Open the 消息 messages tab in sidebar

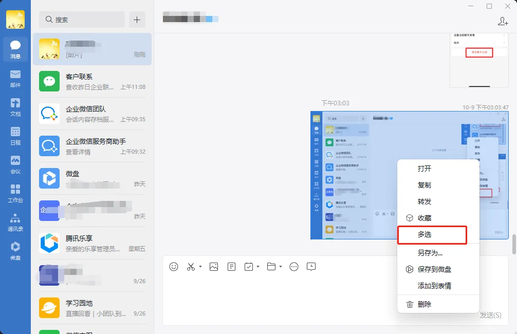[x=15, y=49]
